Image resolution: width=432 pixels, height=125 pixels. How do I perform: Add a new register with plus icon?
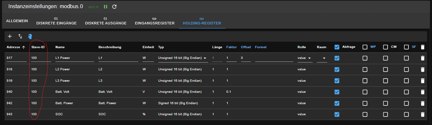pos(10,36)
